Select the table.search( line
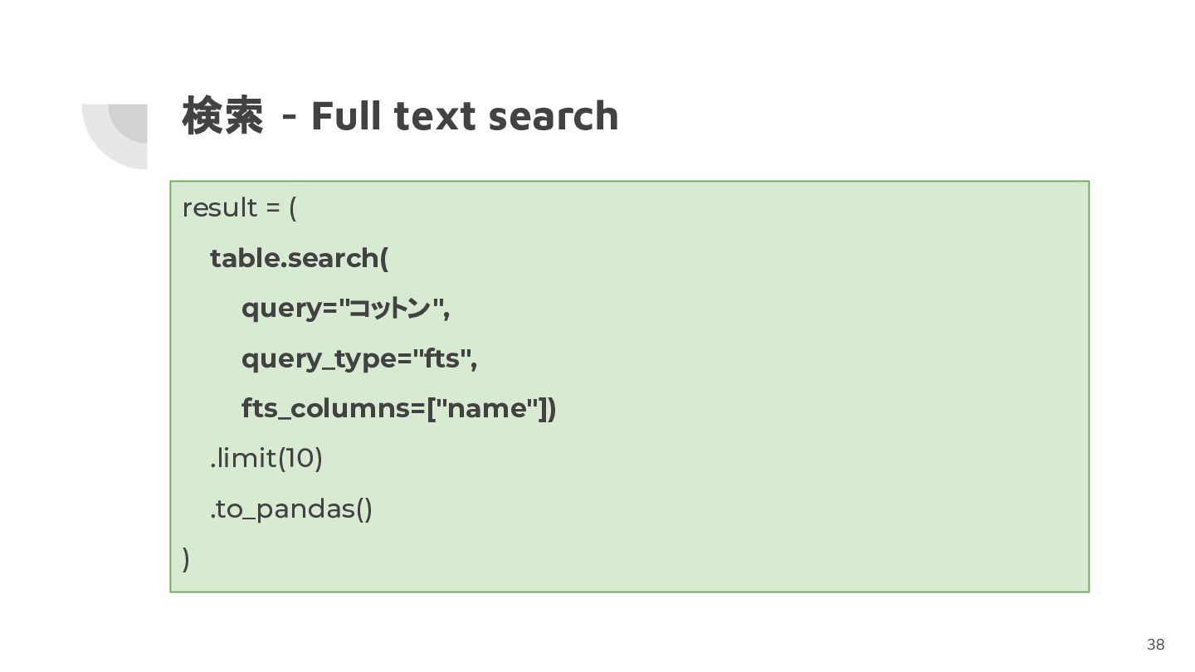The width and height of the screenshot is (1195, 672). pos(299,258)
